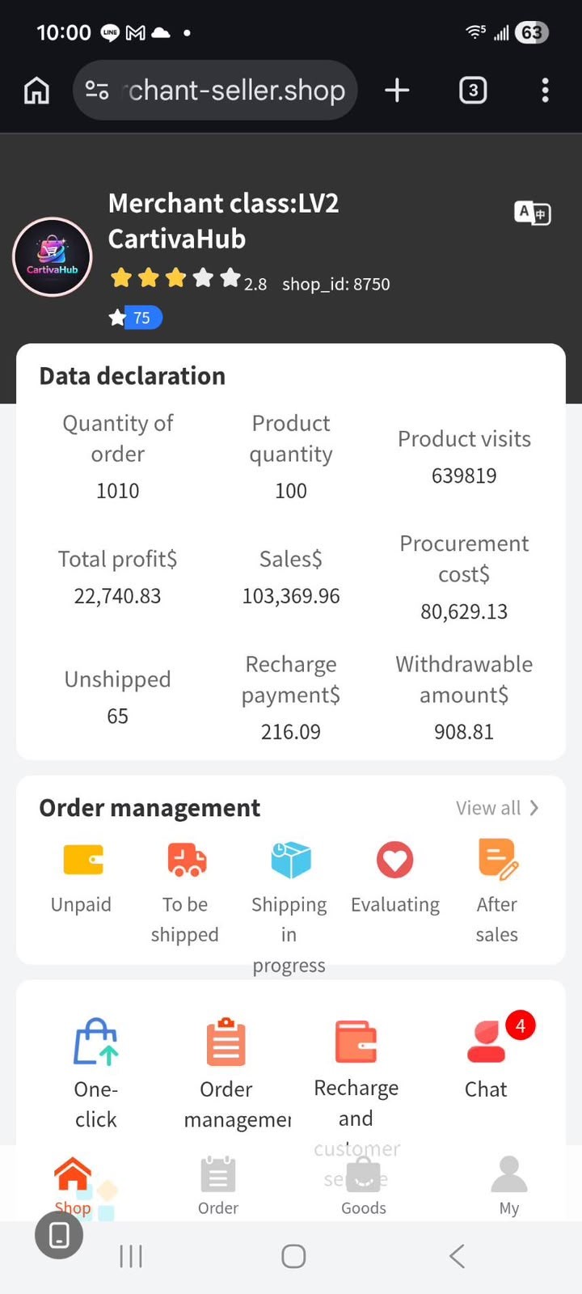582x1294 pixels.
Task: Open the browser three-dot overflow menu
Action: pyautogui.click(x=546, y=90)
